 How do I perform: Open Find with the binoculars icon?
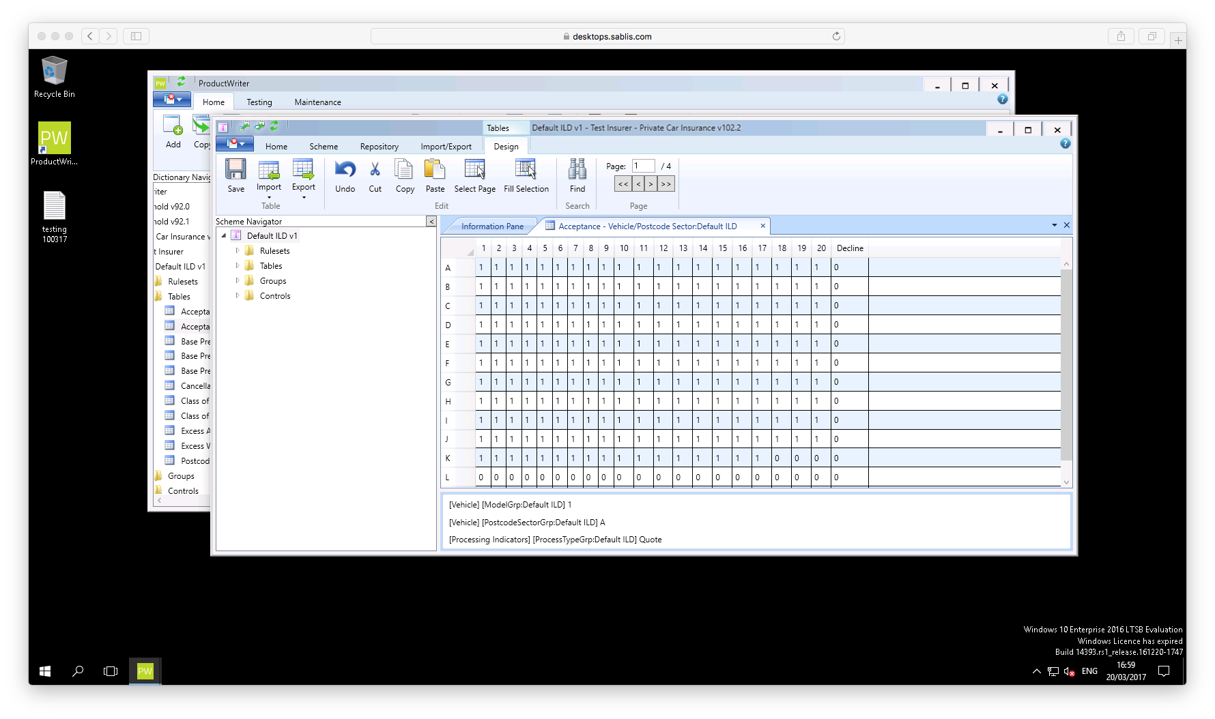tap(577, 169)
